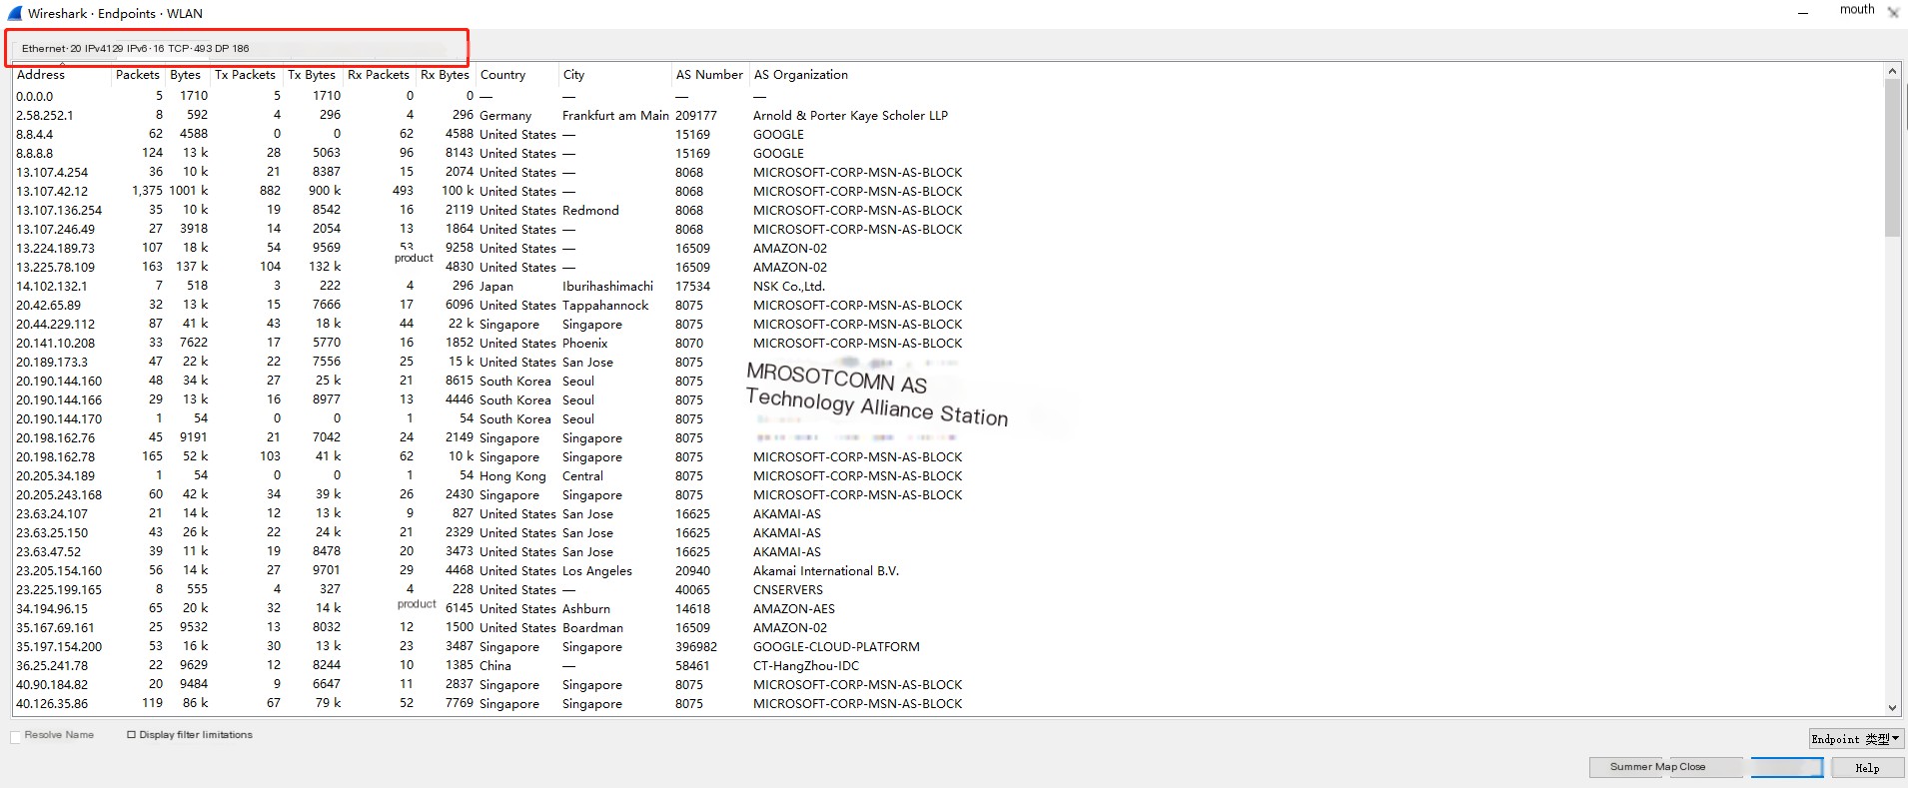
Task: Click the CT-HangZhou-IDC organization cell
Action: click(806, 665)
